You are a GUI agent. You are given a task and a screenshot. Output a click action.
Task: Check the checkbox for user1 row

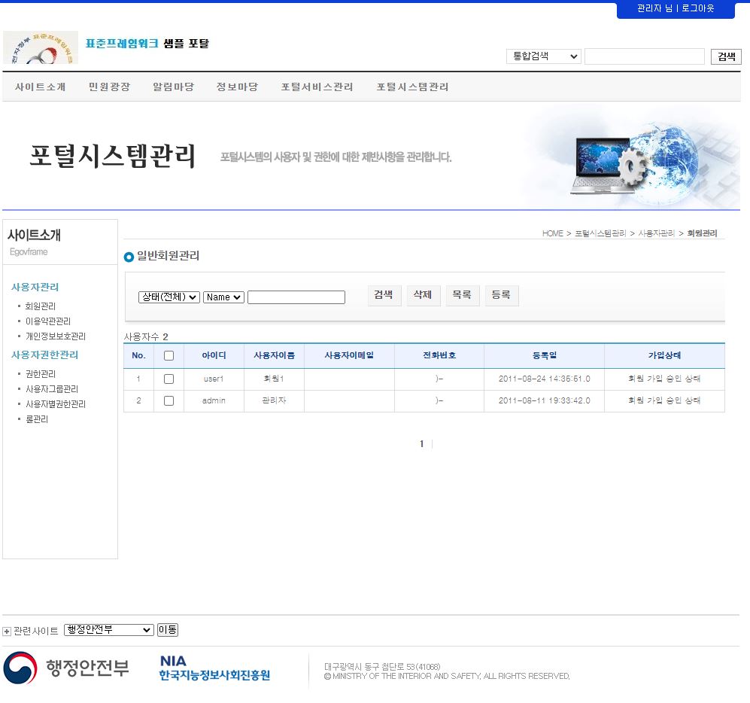pyautogui.click(x=169, y=379)
